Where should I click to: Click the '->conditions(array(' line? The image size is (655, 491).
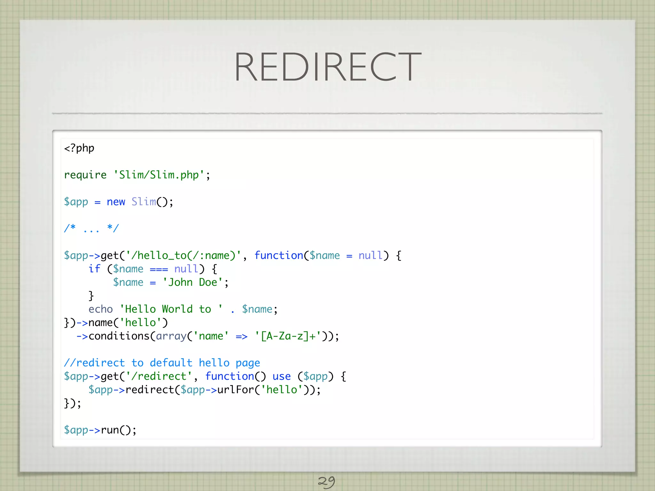coord(208,336)
